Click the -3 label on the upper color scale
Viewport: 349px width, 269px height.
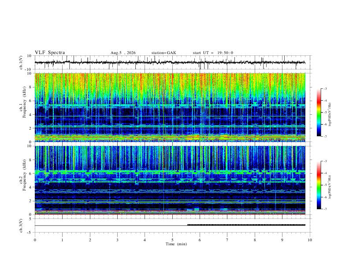click(x=325, y=88)
